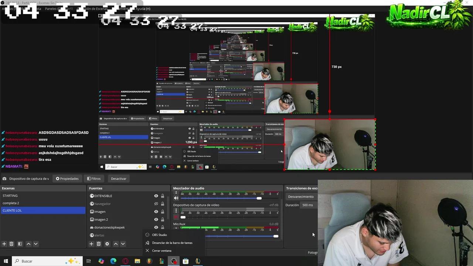The height and width of the screenshot is (266, 473).
Task: Open source properties gear in Fuentes toolbar
Action: point(107,244)
